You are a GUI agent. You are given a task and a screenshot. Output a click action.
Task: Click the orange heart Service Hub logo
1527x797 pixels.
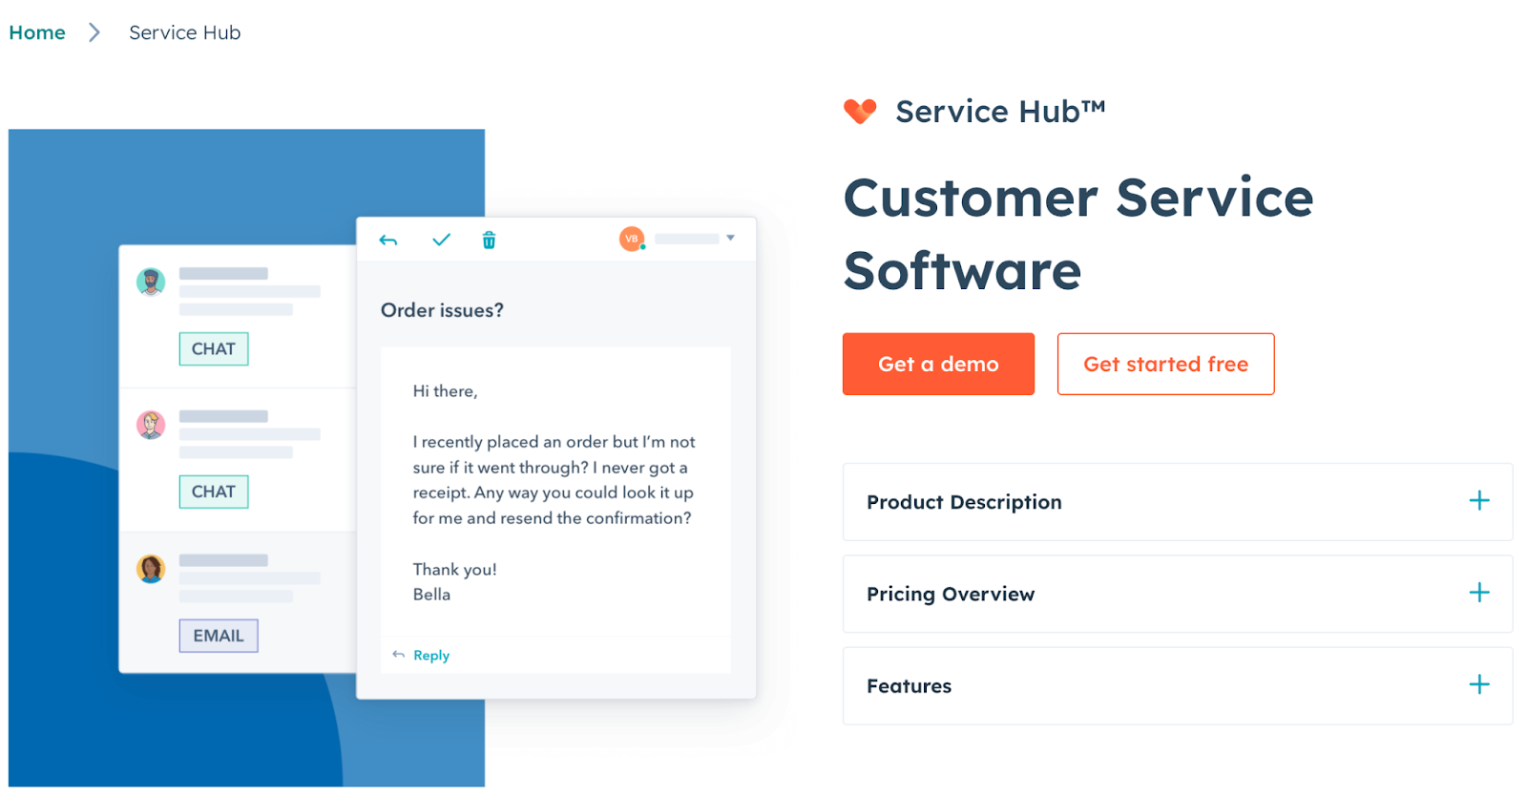click(x=860, y=112)
